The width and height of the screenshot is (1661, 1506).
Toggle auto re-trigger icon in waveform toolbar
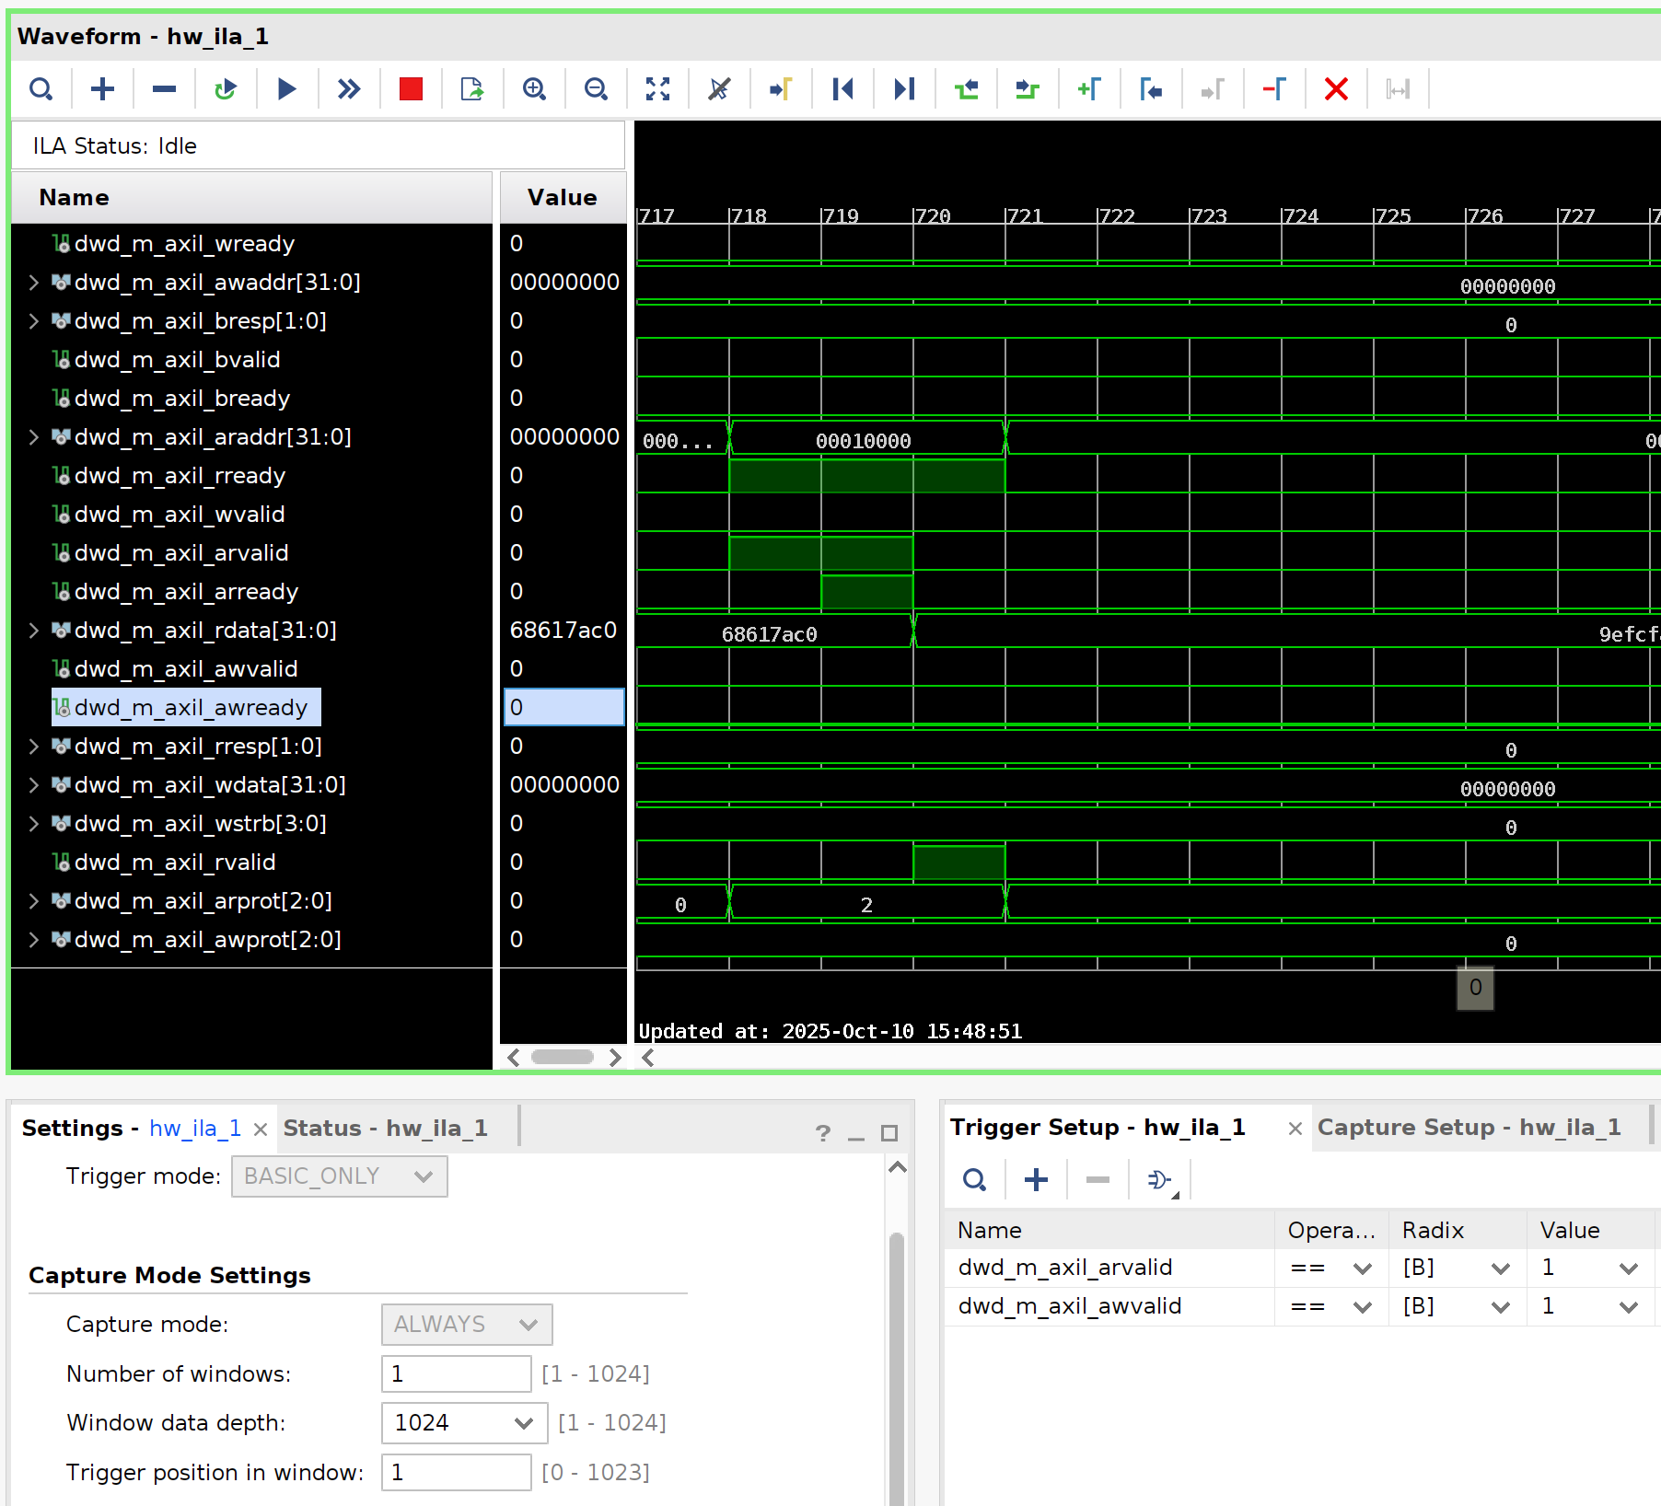(225, 89)
